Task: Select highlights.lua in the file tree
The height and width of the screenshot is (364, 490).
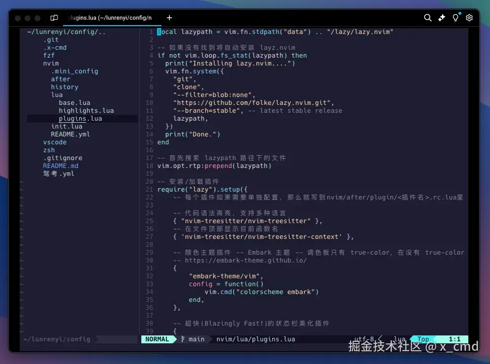Action: coord(87,110)
